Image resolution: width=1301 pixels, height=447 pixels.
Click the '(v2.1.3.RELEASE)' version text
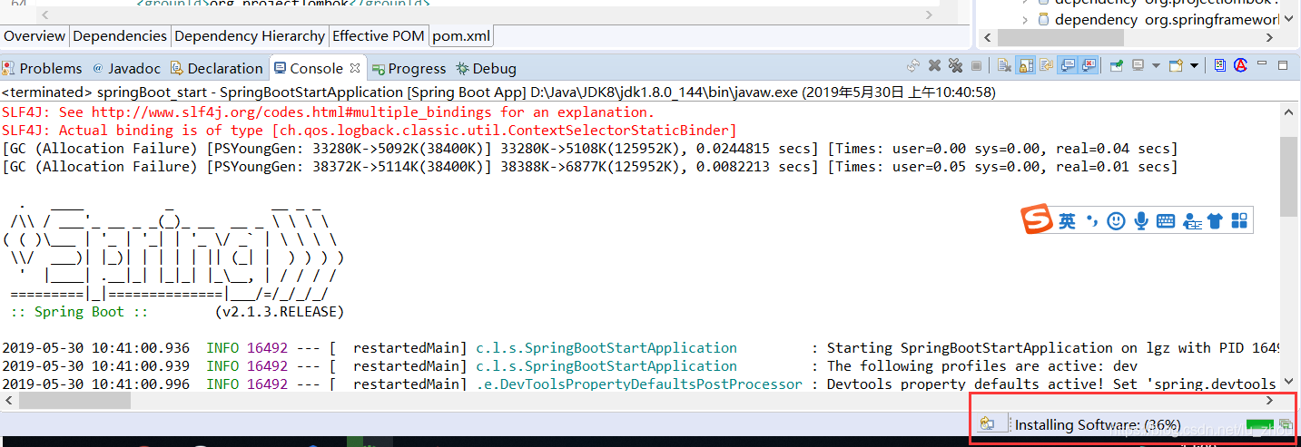click(x=280, y=312)
